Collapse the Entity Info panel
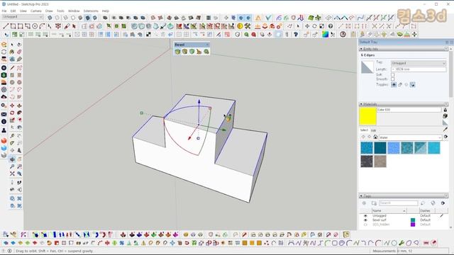 click(x=361, y=49)
